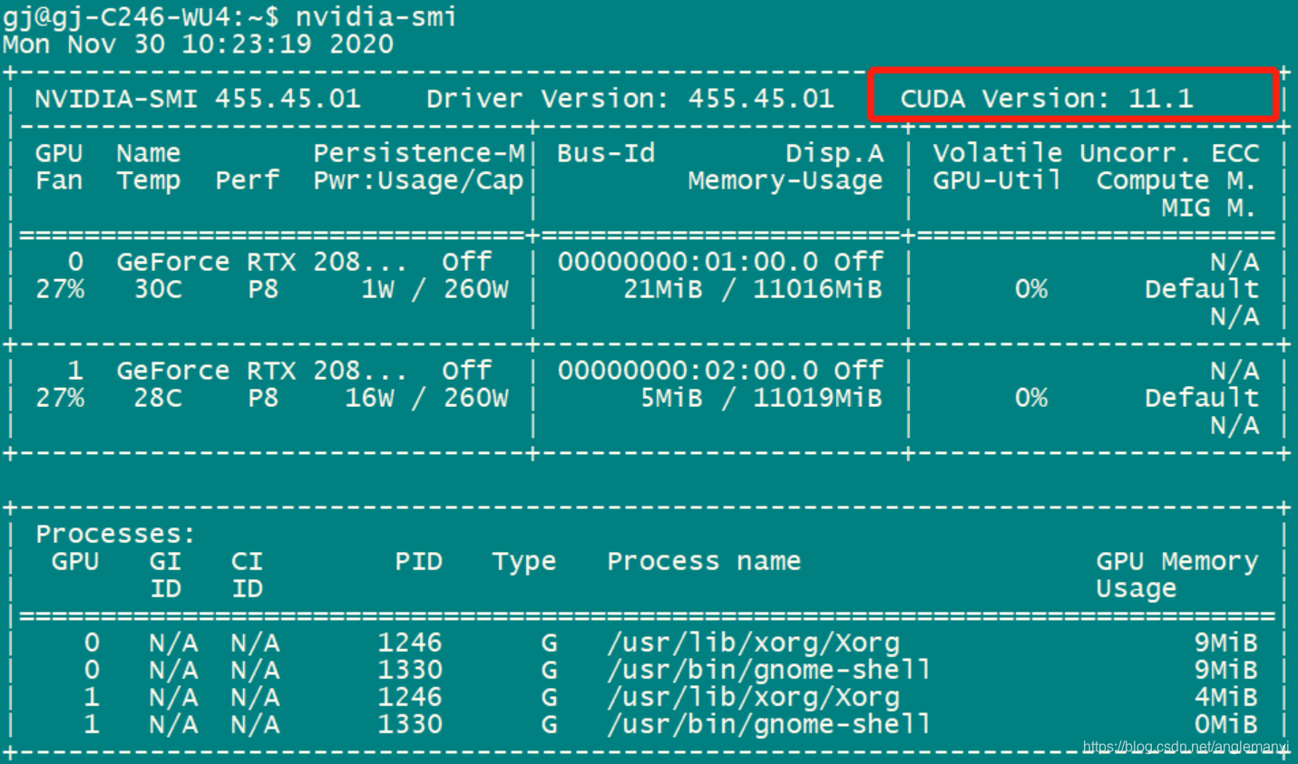This screenshot has width=1298, height=764.
Task: Click GPU 0 temperature value '30C'
Action: [x=157, y=288]
